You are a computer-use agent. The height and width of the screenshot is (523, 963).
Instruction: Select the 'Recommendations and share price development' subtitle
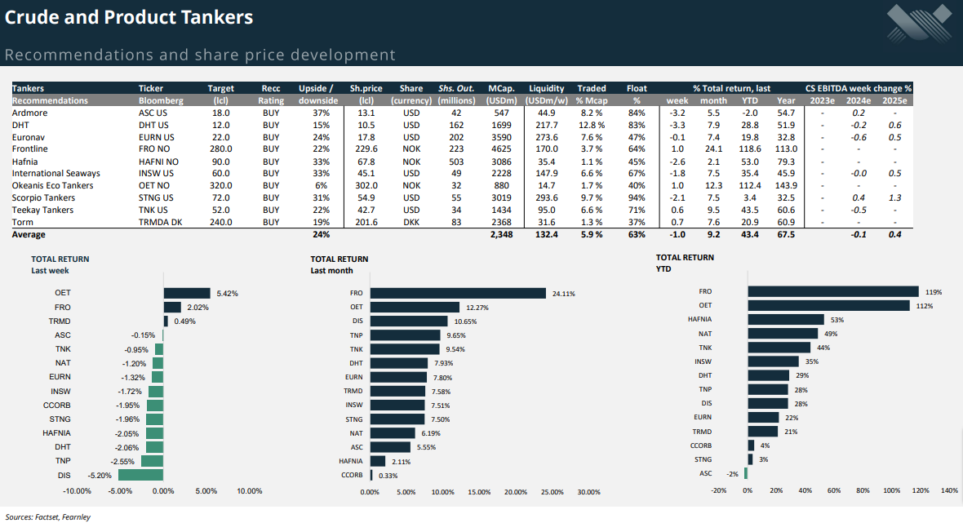click(200, 55)
